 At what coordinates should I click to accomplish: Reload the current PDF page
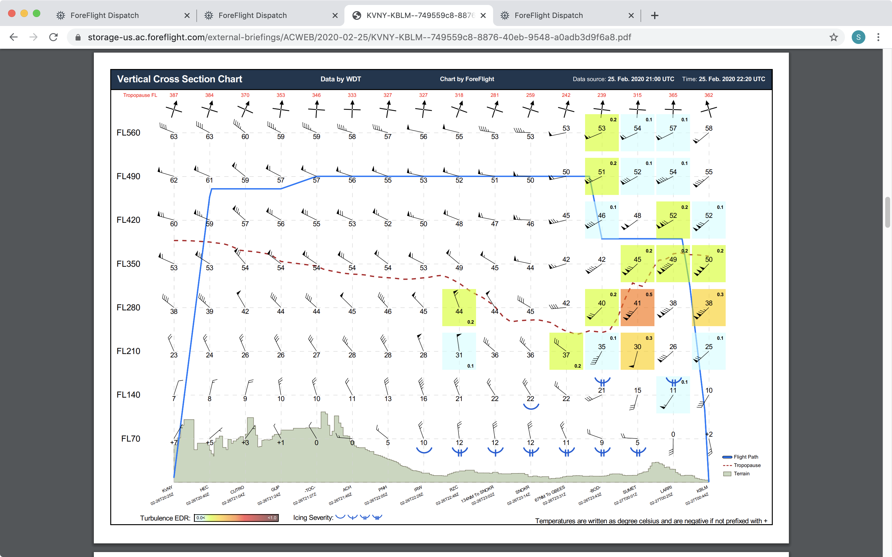pos(54,37)
